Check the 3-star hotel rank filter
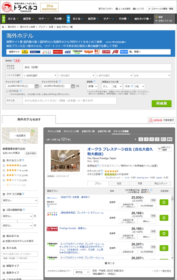 click(x=4, y=175)
